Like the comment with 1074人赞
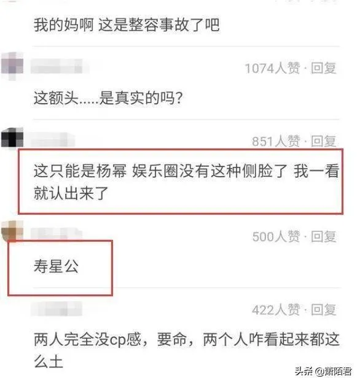The height and width of the screenshot is (384, 360). (272, 68)
